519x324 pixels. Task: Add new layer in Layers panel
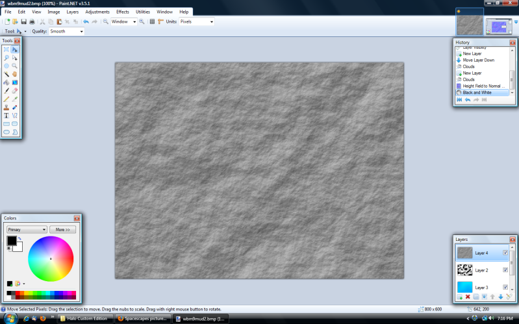pyautogui.click(x=459, y=297)
